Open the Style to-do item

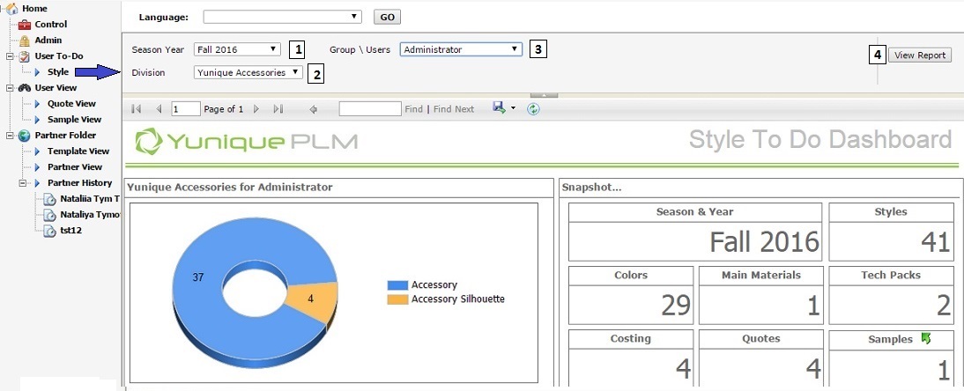tap(58, 72)
